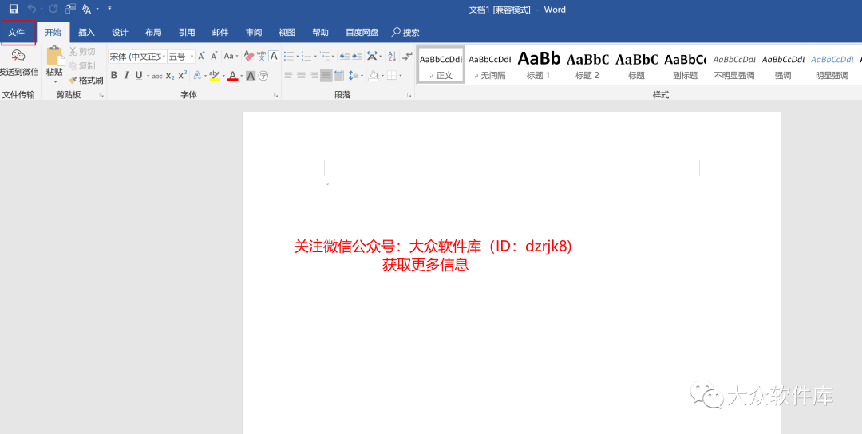Apply strikethrough (abc) formatting
Screen dimensions: 862x434
[x=157, y=76]
